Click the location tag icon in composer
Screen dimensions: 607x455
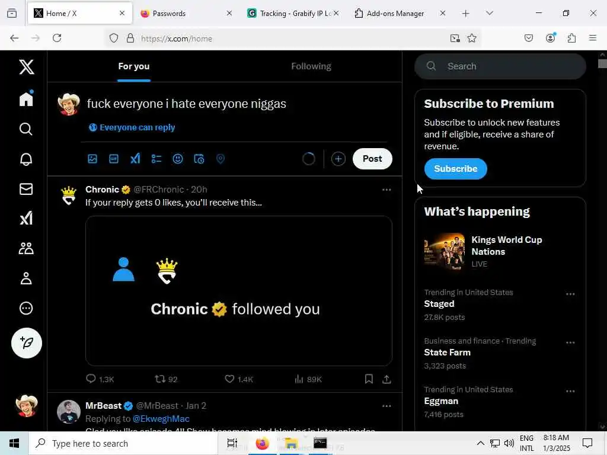[221, 159]
